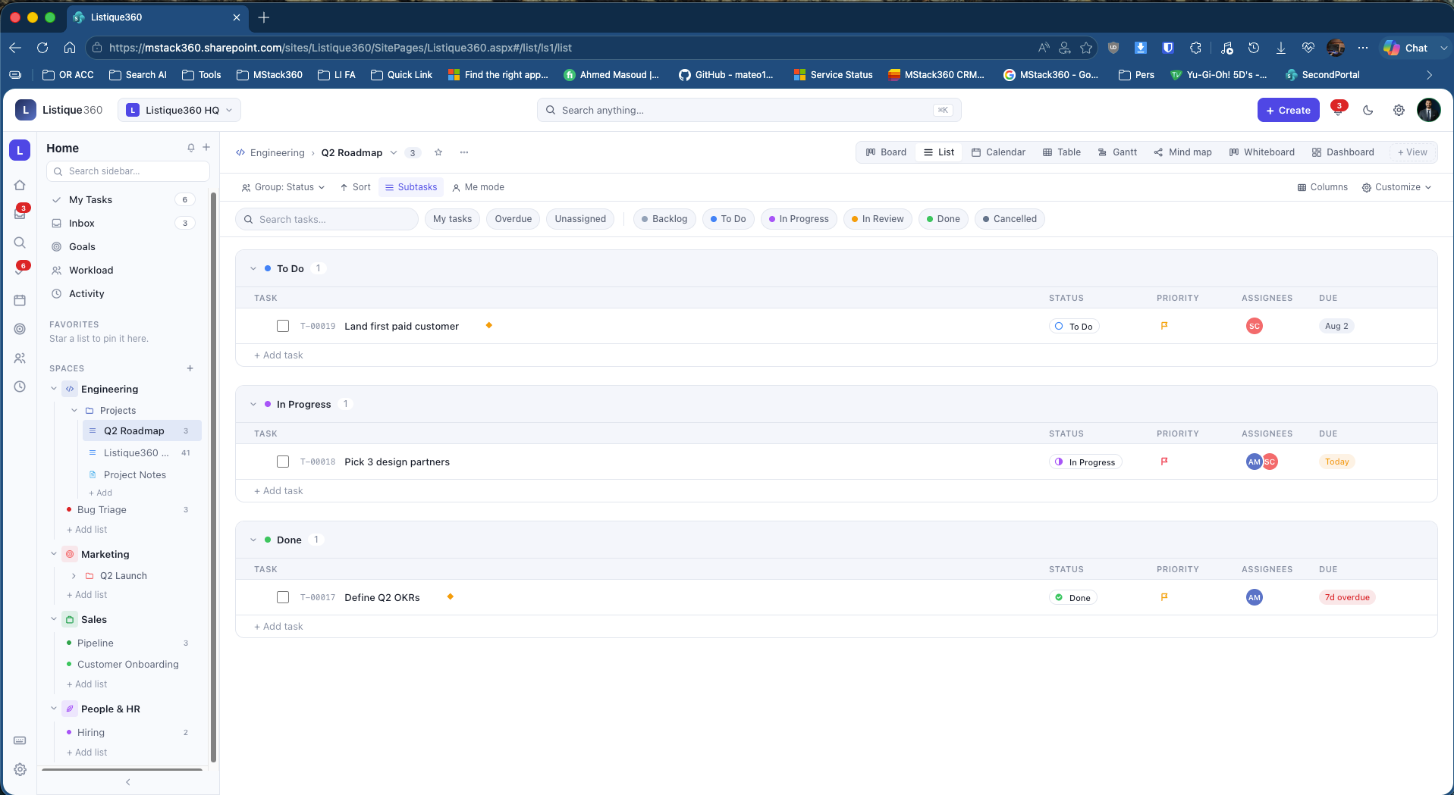This screenshot has height=795, width=1454.
Task: Open the people icon in the left rail
Action: (20, 358)
